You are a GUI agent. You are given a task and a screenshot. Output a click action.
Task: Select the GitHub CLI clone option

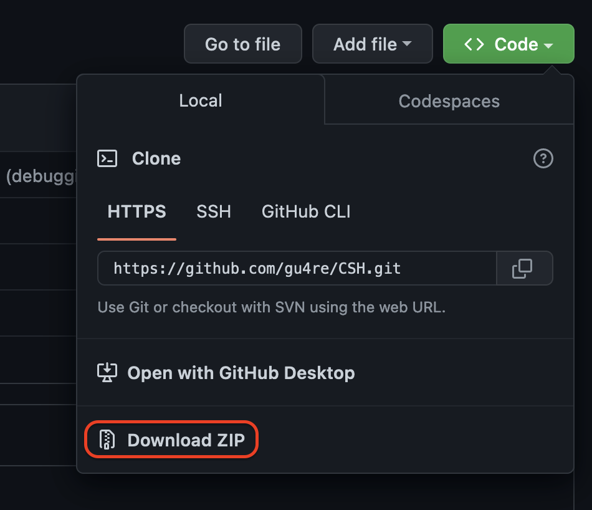point(306,211)
